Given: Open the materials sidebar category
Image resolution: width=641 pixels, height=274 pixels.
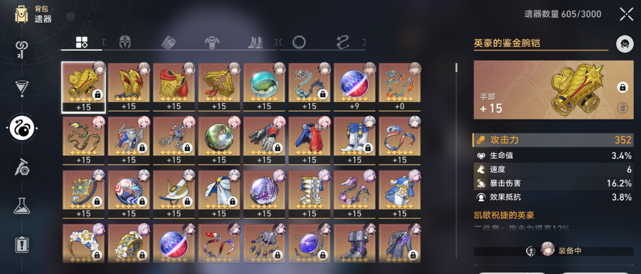Looking at the screenshot, I should [x=21, y=167].
